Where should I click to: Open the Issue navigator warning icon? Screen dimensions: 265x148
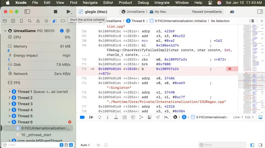point(38,21)
